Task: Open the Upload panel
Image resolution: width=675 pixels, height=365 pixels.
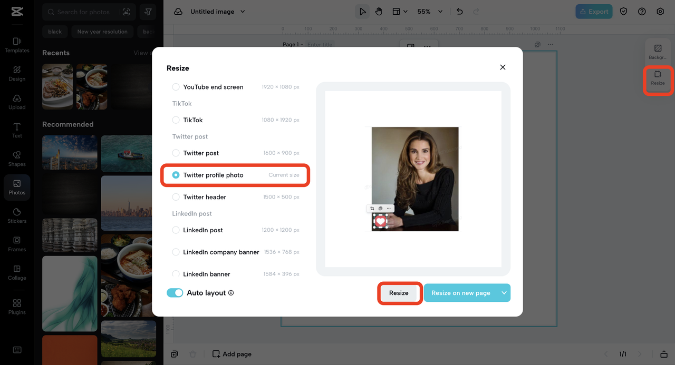Action: pos(17,102)
